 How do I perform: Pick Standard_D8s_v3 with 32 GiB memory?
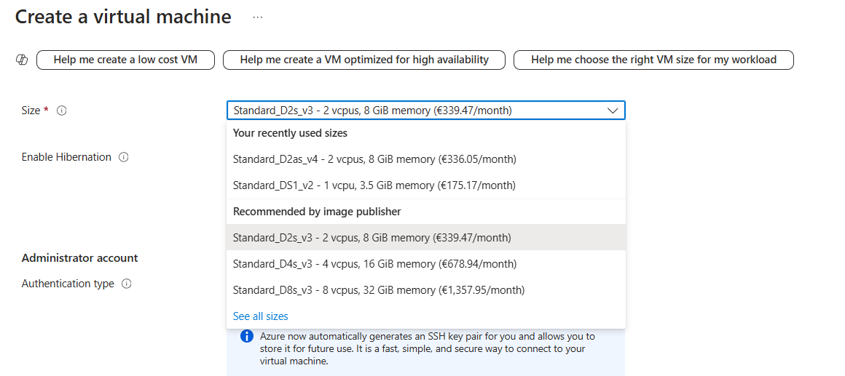pyautogui.click(x=378, y=290)
